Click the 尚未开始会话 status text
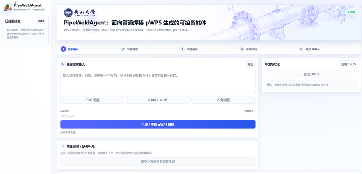 [68, 132]
